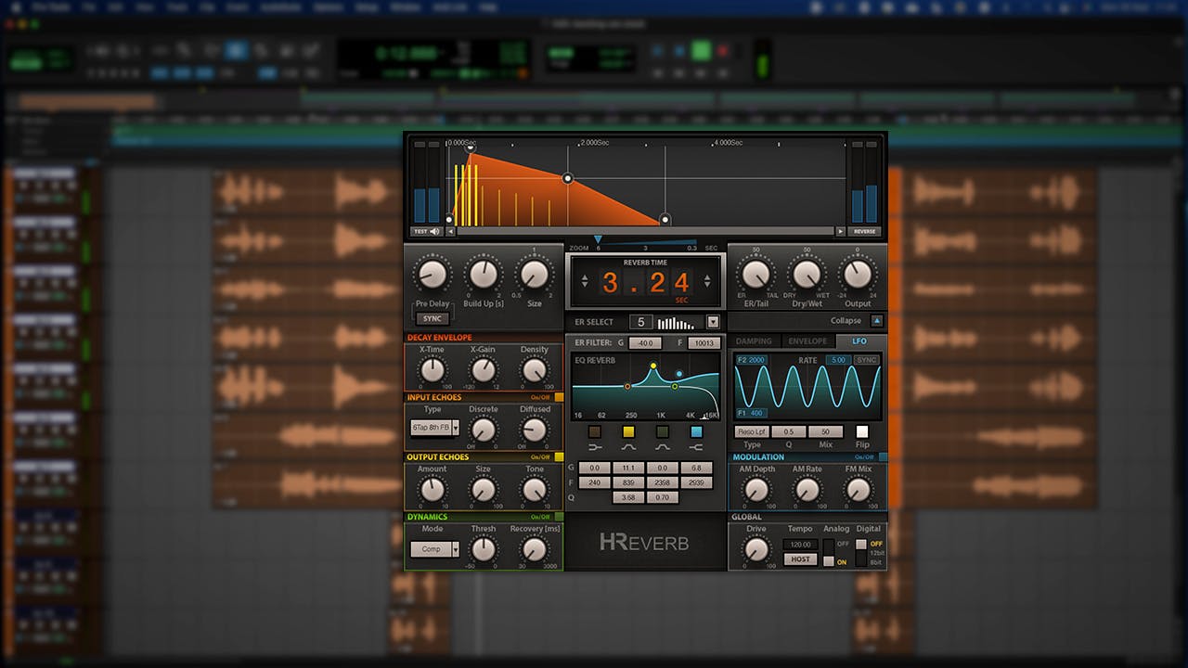Click the HOST tempo button
Screen dimensions: 1188x668
coord(799,559)
